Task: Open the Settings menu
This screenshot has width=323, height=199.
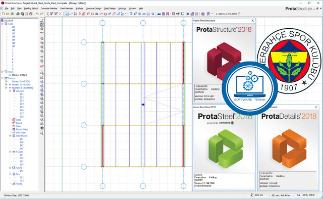Action: (122, 9)
